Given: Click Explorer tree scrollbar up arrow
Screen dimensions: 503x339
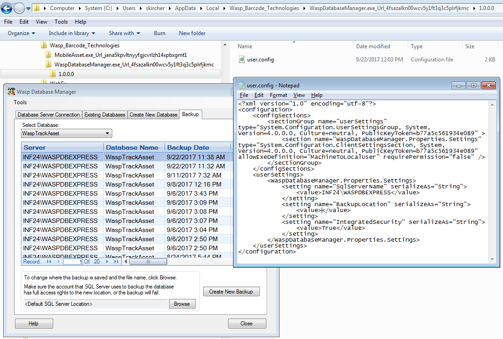Looking at the screenshot, I should click(x=225, y=45).
